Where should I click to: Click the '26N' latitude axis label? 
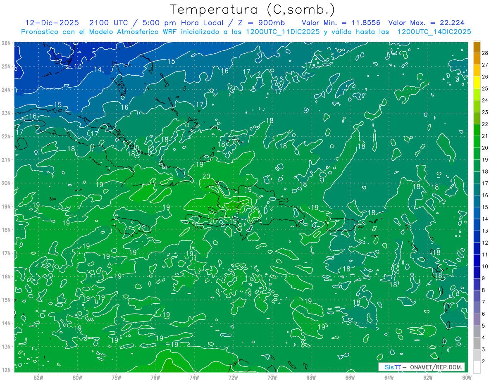coord(6,43)
